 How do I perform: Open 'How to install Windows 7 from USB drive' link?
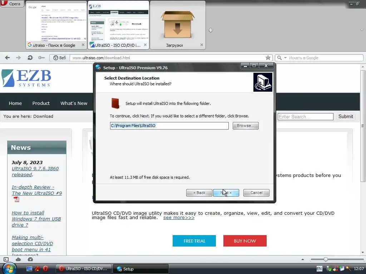36,219
